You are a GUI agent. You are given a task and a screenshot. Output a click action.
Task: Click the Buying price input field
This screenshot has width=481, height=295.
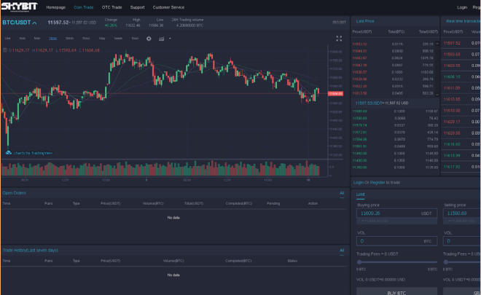coord(396,213)
